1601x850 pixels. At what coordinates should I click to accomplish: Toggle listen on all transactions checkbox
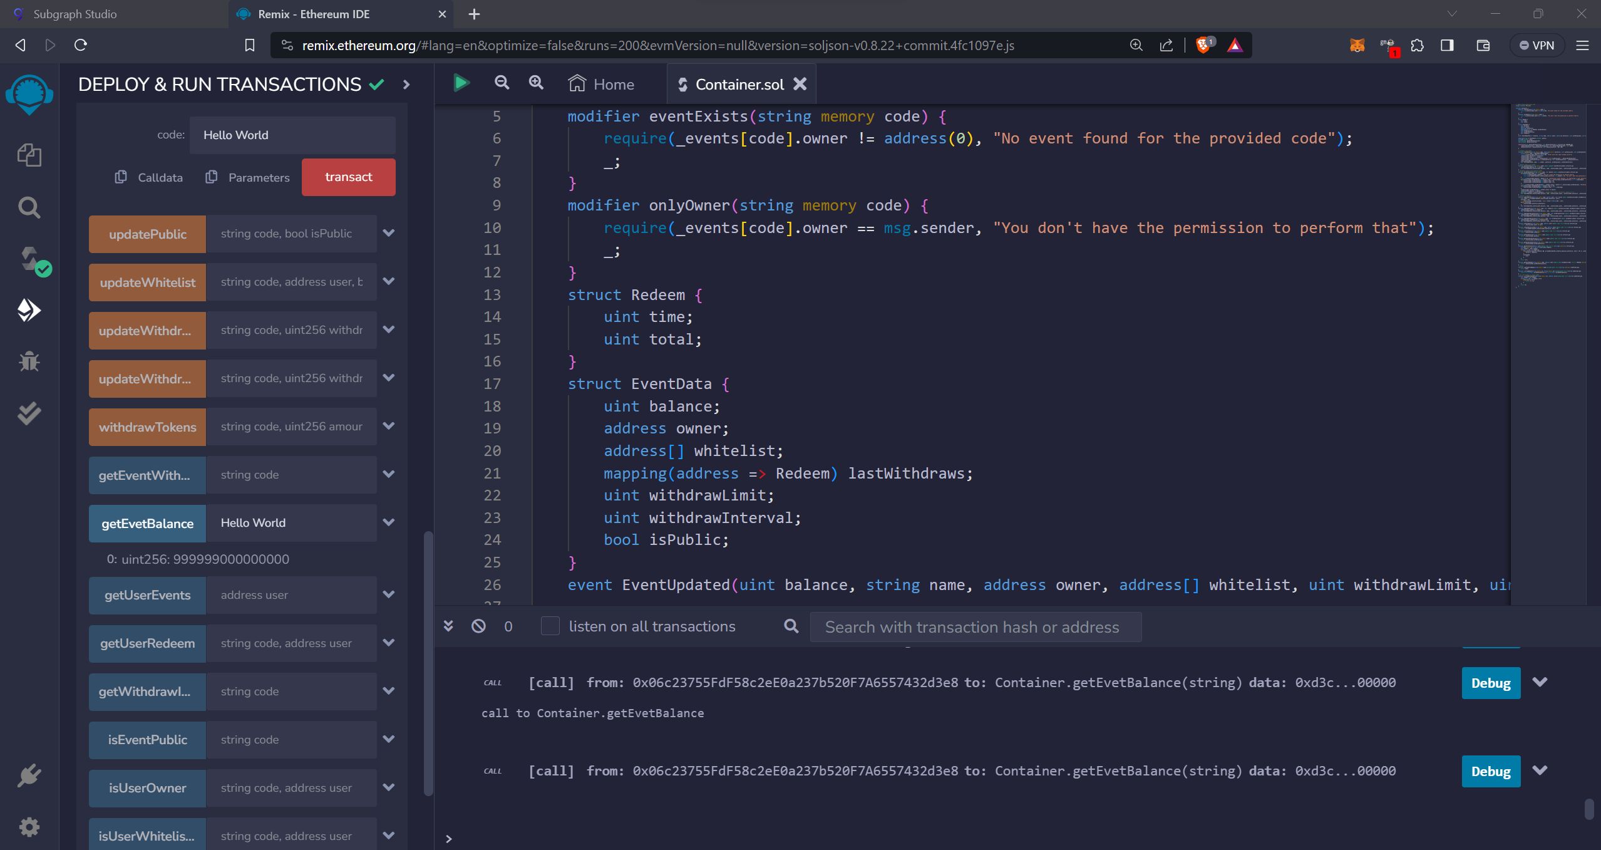point(550,626)
